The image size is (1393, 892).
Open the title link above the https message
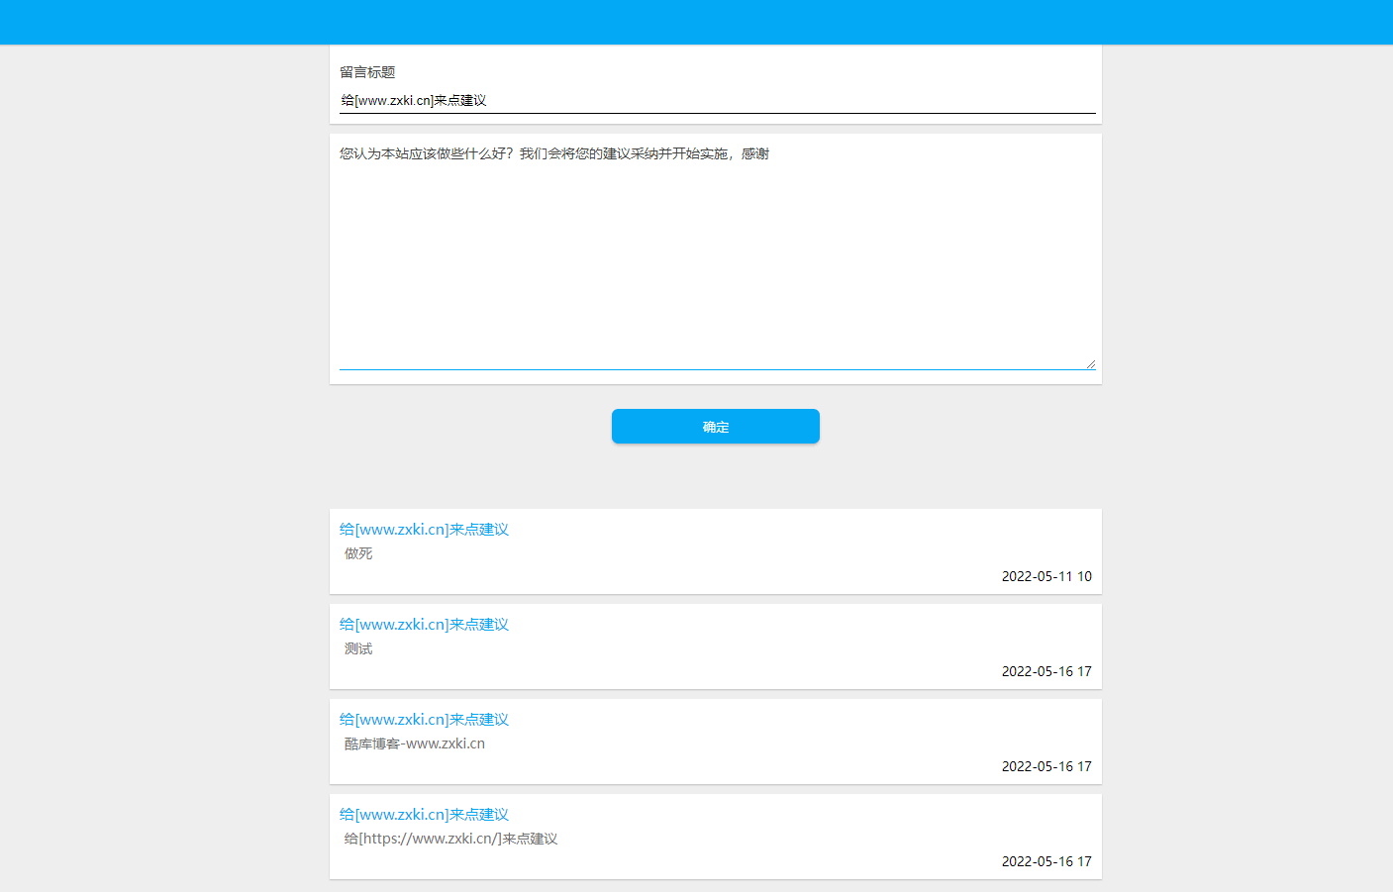pyautogui.click(x=424, y=815)
